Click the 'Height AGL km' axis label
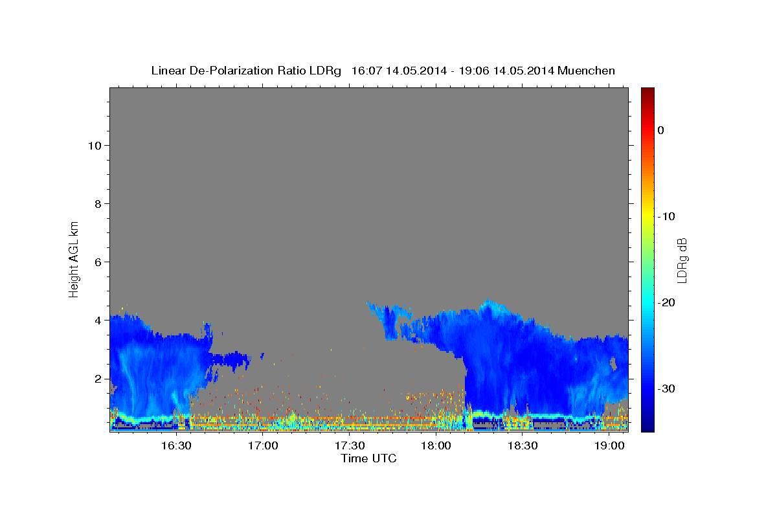 [74, 258]
